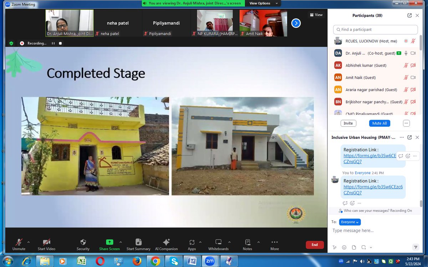This screenshot has height=267, width=428.
Task: Toggle Abhishek kumar's video icon
Action: click(413, 66)
